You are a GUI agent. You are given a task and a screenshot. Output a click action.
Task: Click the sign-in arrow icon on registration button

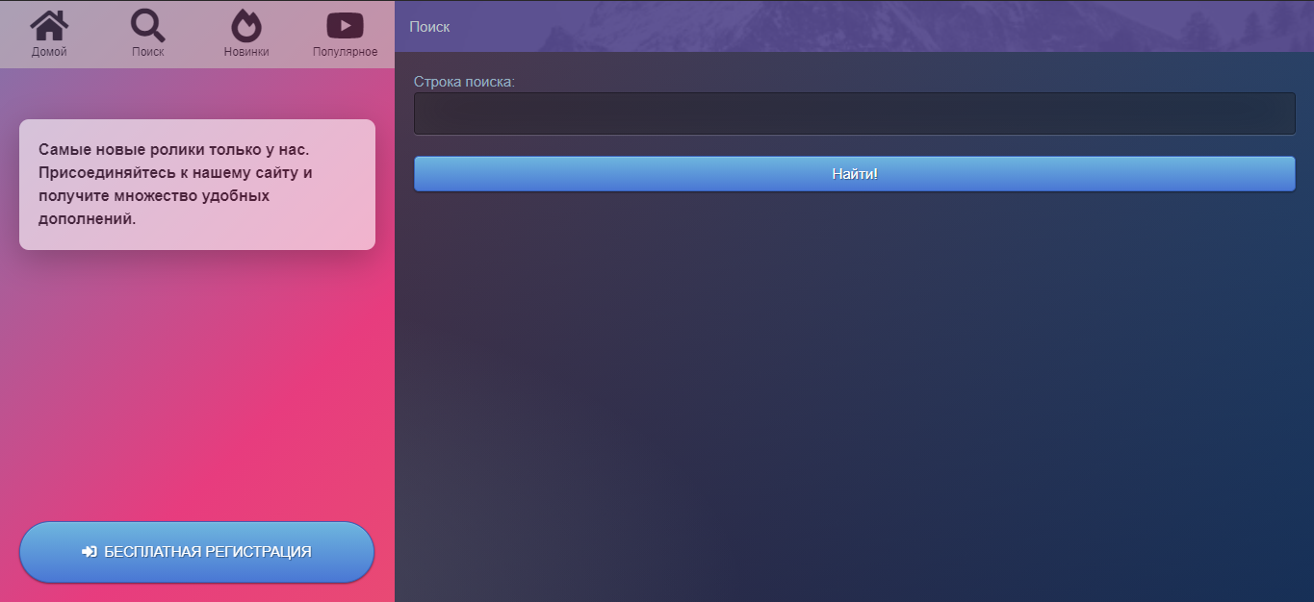pos(90,552)
